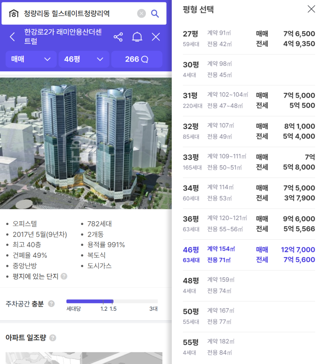Image resolution: width=322 pixels, height=364 pixels.
Task: Select the 32평 option
Action: pos(249,131)
